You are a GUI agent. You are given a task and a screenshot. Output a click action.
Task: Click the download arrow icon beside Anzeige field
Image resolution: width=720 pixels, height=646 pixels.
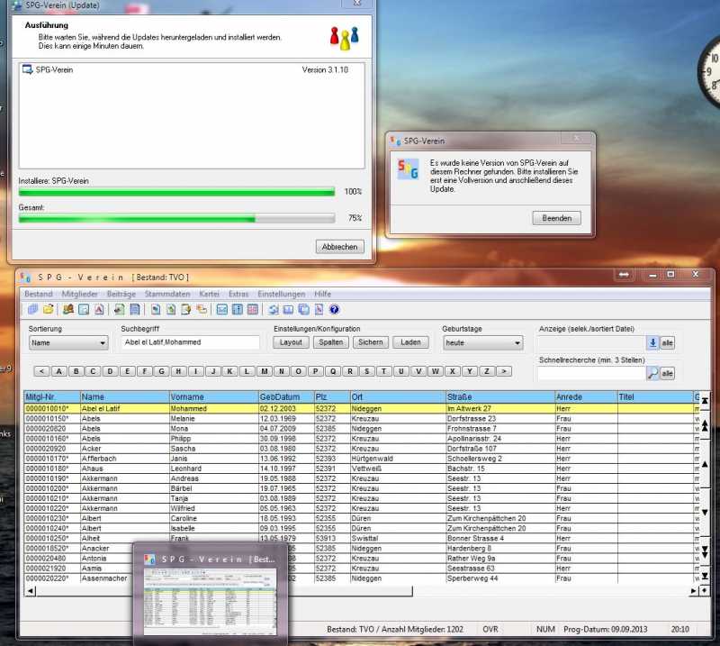[652, 343]
